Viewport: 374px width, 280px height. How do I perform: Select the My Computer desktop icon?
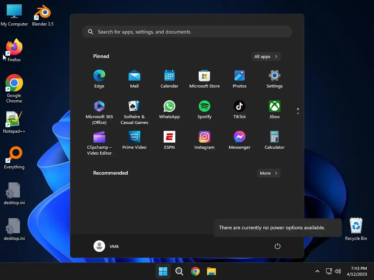pyautogui.click(x=14, y=15)
